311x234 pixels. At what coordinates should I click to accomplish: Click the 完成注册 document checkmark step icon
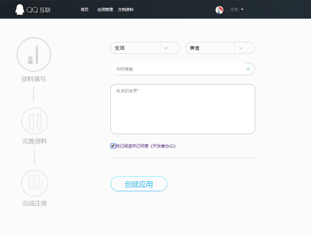coord(34,183)
